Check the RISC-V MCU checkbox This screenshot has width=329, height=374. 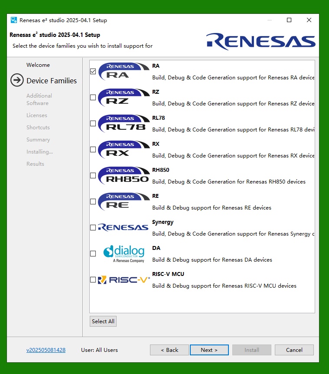click(93, 279)
